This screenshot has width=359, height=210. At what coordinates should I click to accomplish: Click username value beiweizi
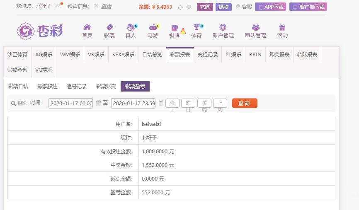[x=151, y=124]
